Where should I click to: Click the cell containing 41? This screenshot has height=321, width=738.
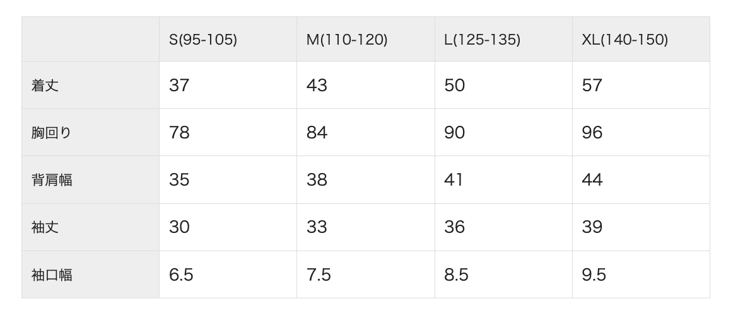pos(454,180)
